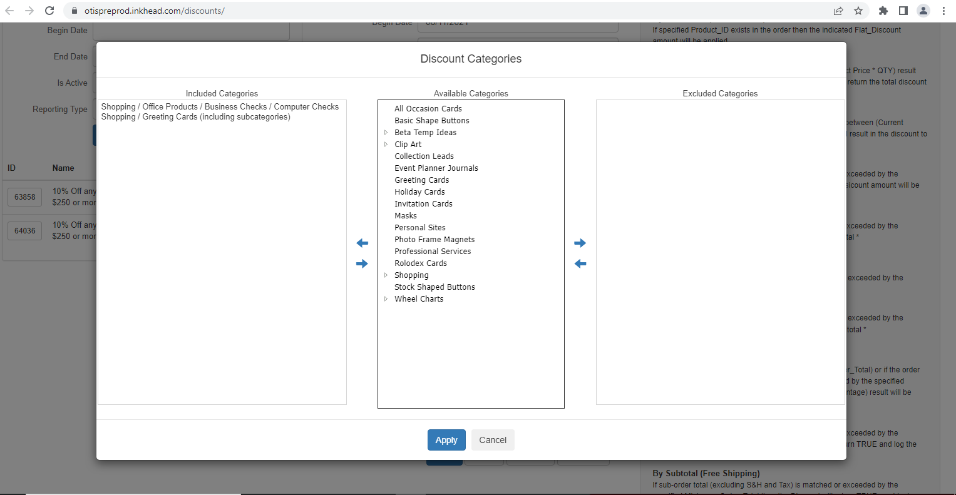Expand the Beta Temp Ideas category
The width and height of the screenshot is (956, 495).
(x=386, y=133)
